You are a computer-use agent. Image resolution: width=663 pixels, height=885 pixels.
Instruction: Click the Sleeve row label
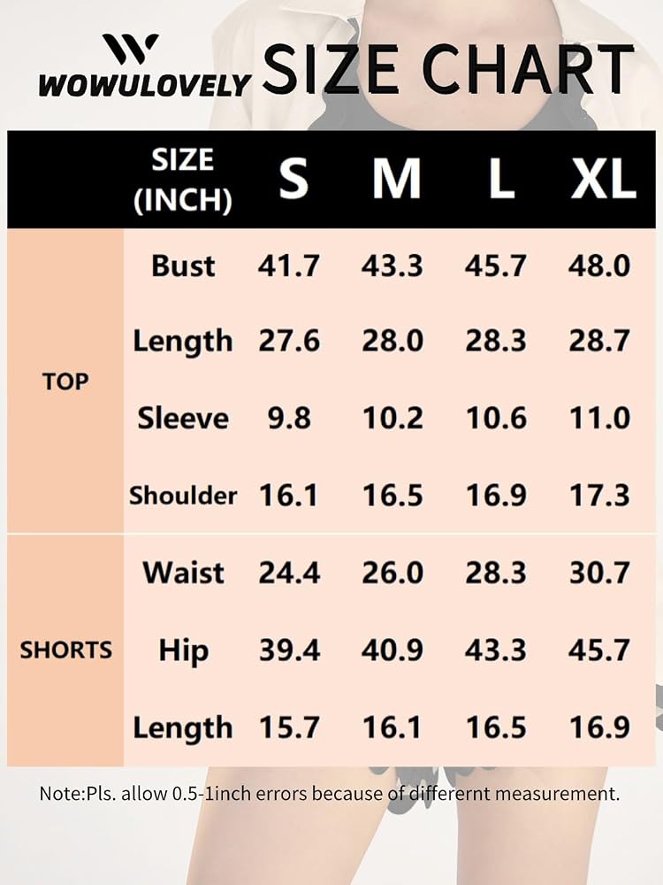tap(183, 419)
